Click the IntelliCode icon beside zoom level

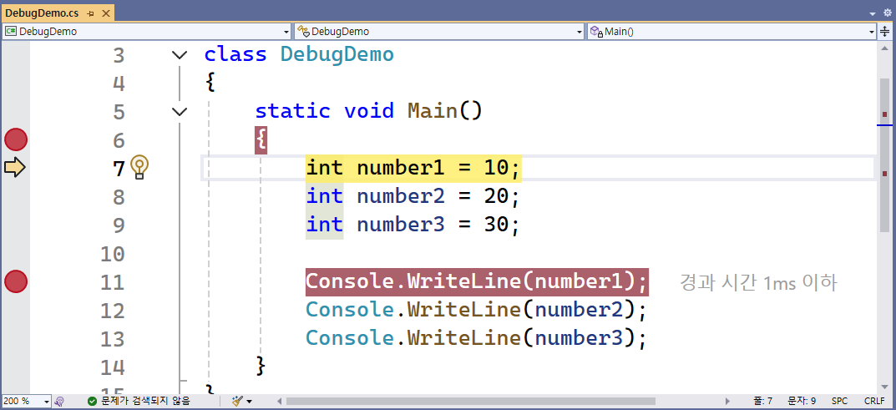(59, 401)
